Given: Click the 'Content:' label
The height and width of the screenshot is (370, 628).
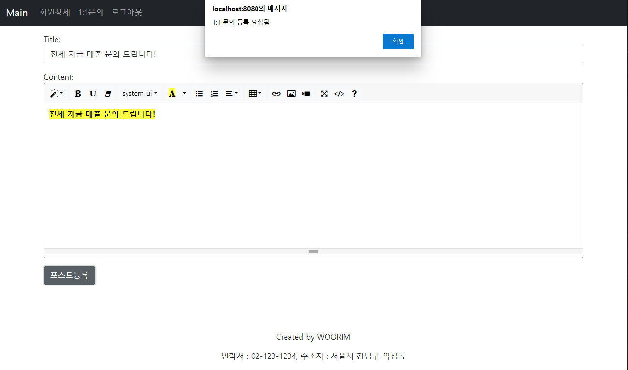Looking at the screenshot, I should (58, 77).
